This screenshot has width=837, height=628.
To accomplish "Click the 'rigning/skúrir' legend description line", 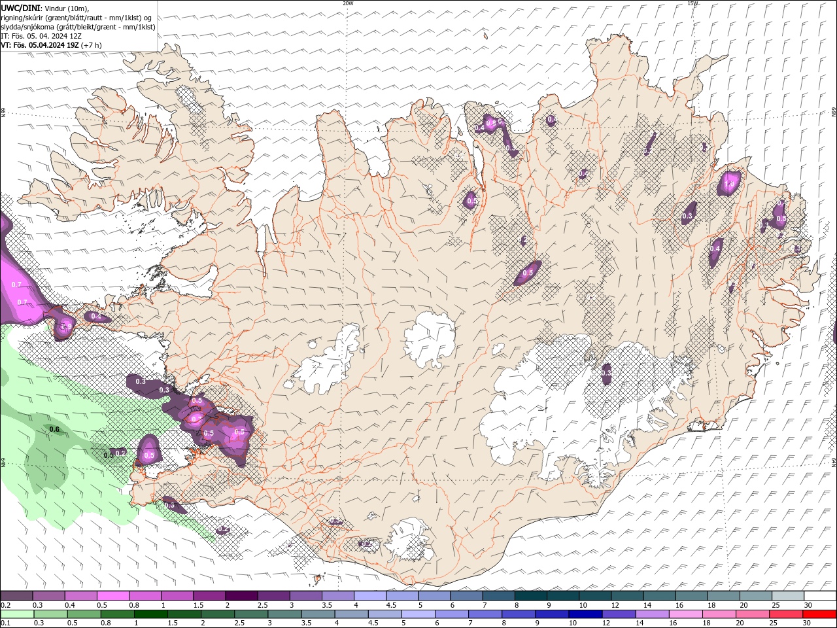I will click(77, 18).
